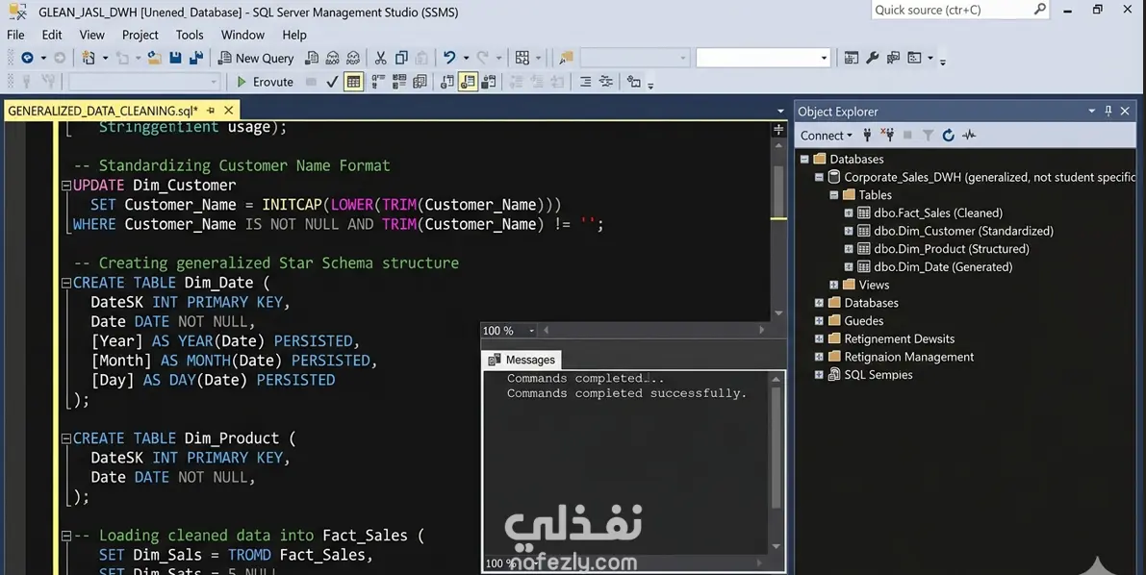Click the Open File folder icon
The height and width of the screenshot is (575, 1146).
[x=154, y=58]
